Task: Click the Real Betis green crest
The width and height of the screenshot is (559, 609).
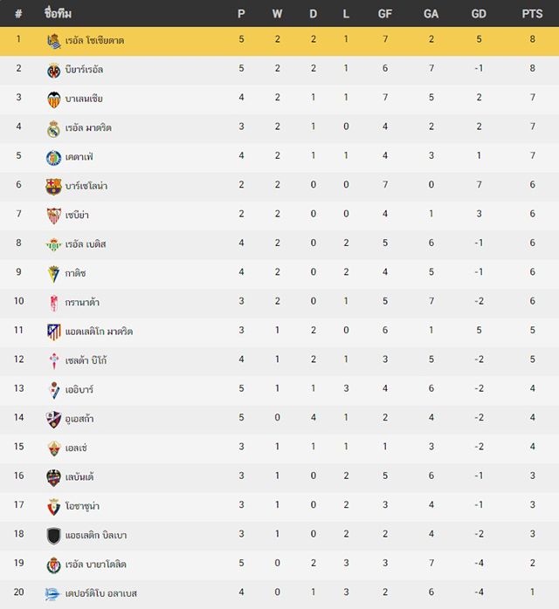Action: point(53,244)
